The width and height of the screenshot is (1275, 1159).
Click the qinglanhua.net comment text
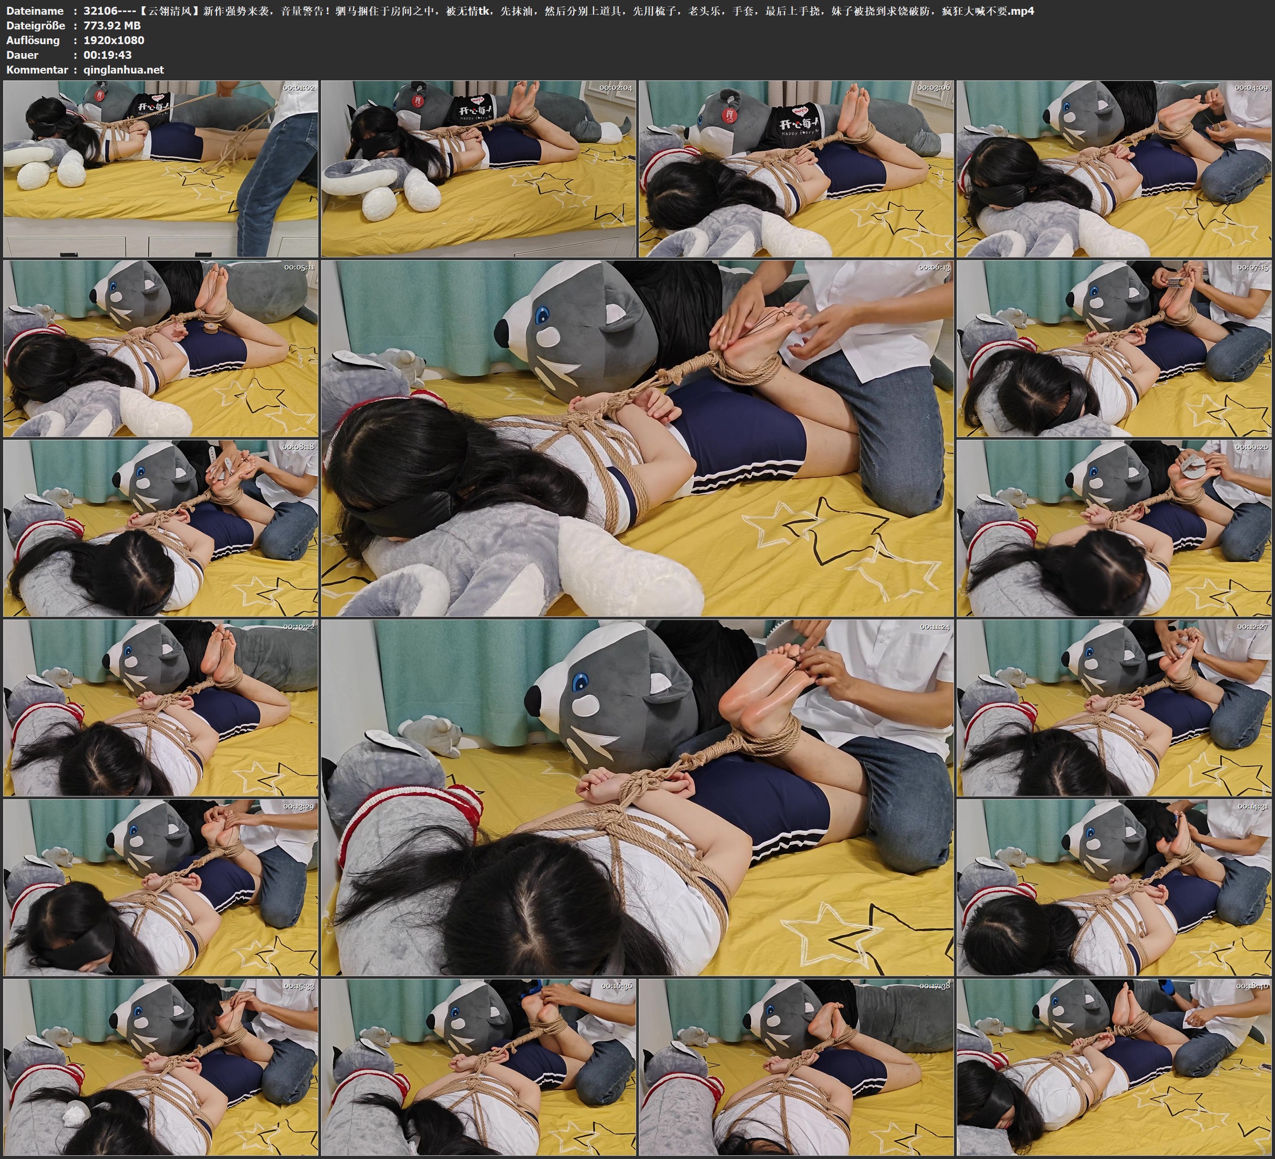pos(123,69)
